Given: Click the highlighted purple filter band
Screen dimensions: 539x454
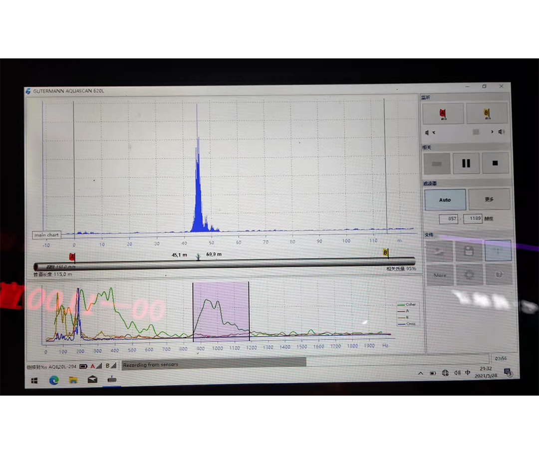Looking at the screenshot, I should 221,311.
